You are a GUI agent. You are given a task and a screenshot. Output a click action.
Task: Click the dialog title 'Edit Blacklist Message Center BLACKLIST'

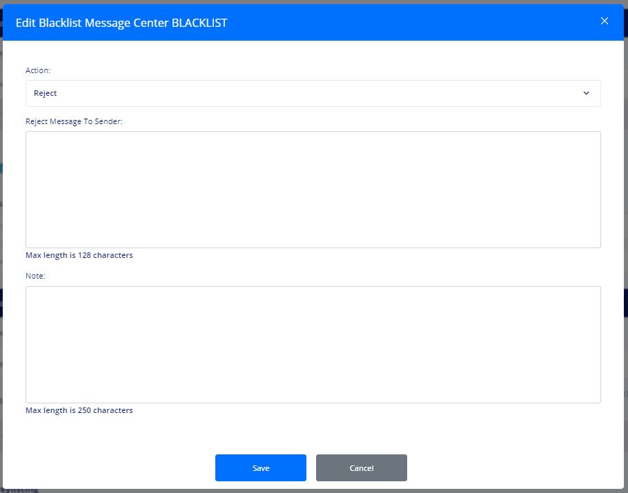click(121, 23)
